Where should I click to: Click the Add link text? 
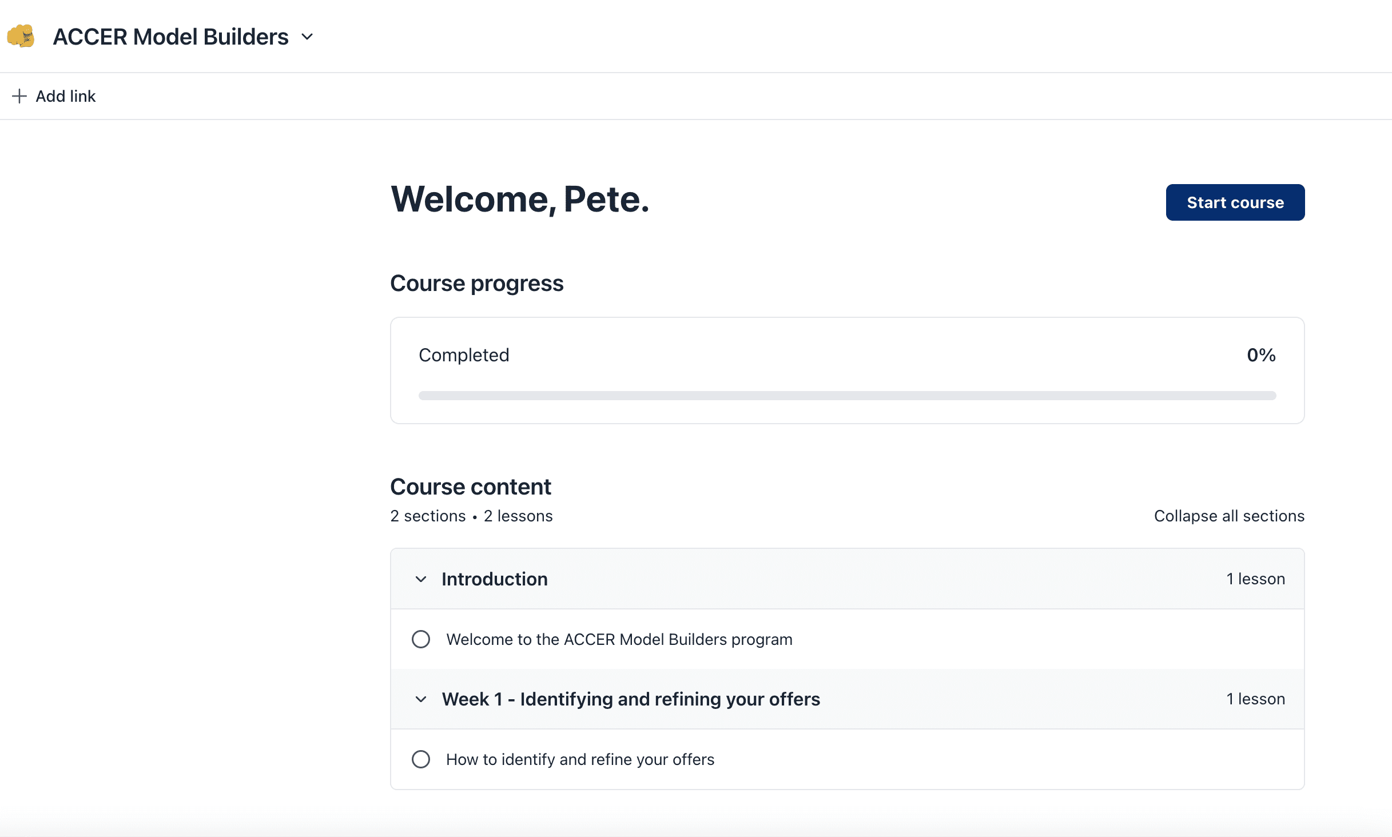(x=66, y=96)
